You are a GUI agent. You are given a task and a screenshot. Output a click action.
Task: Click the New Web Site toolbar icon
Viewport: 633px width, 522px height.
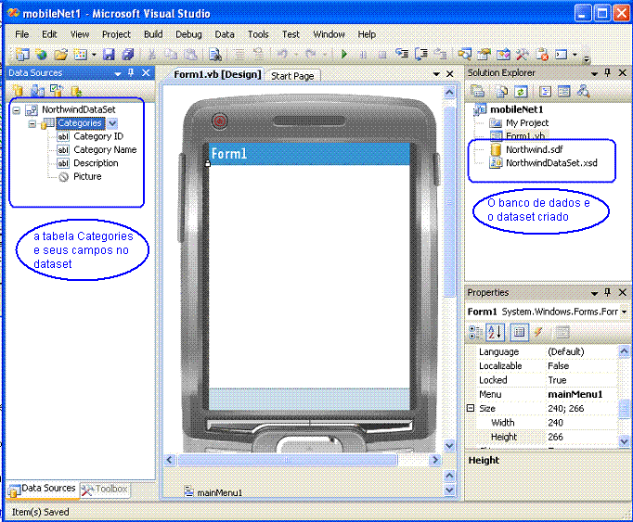[x=41, y=54]
